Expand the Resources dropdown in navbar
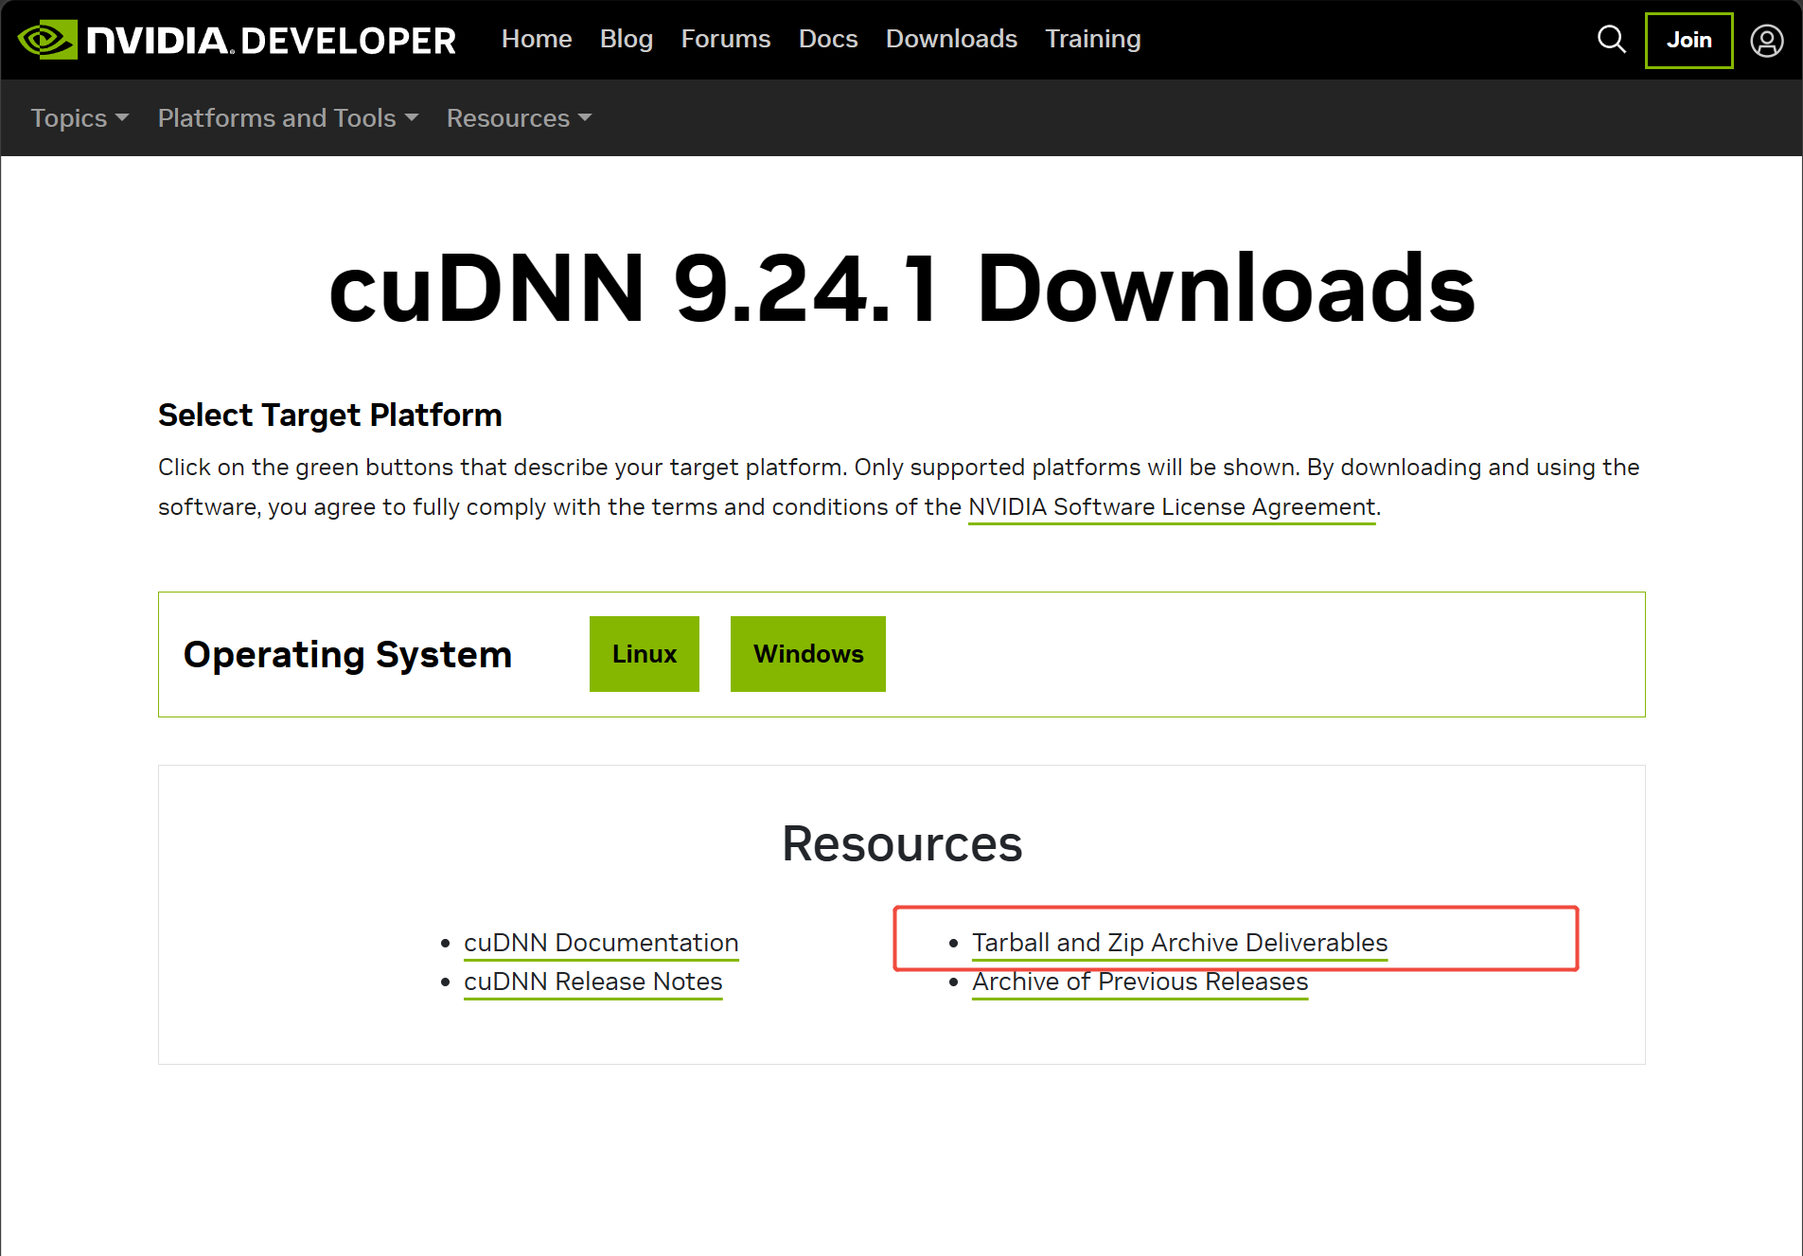The height and width of the screenshot is (1256, 1803). pos(519,118)
